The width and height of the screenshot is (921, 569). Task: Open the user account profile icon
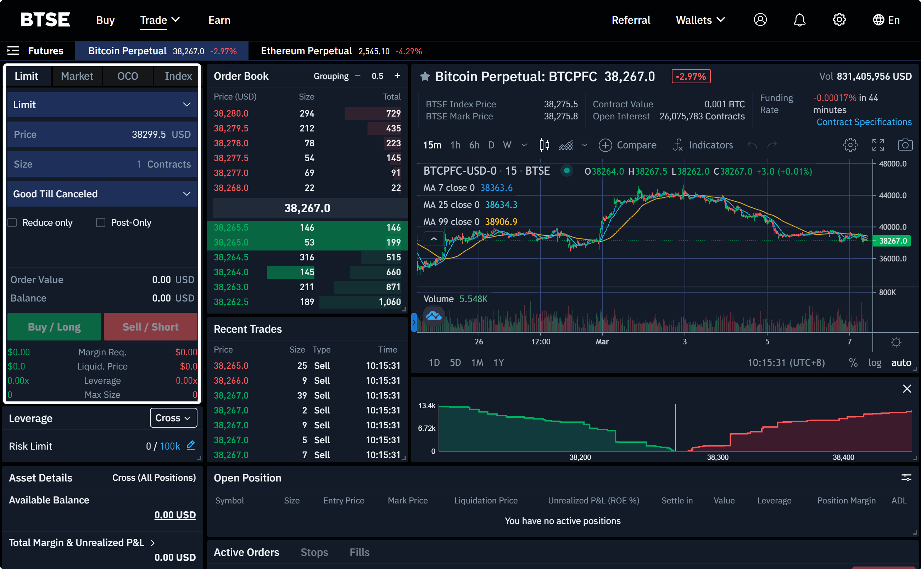tap(760, 19)
